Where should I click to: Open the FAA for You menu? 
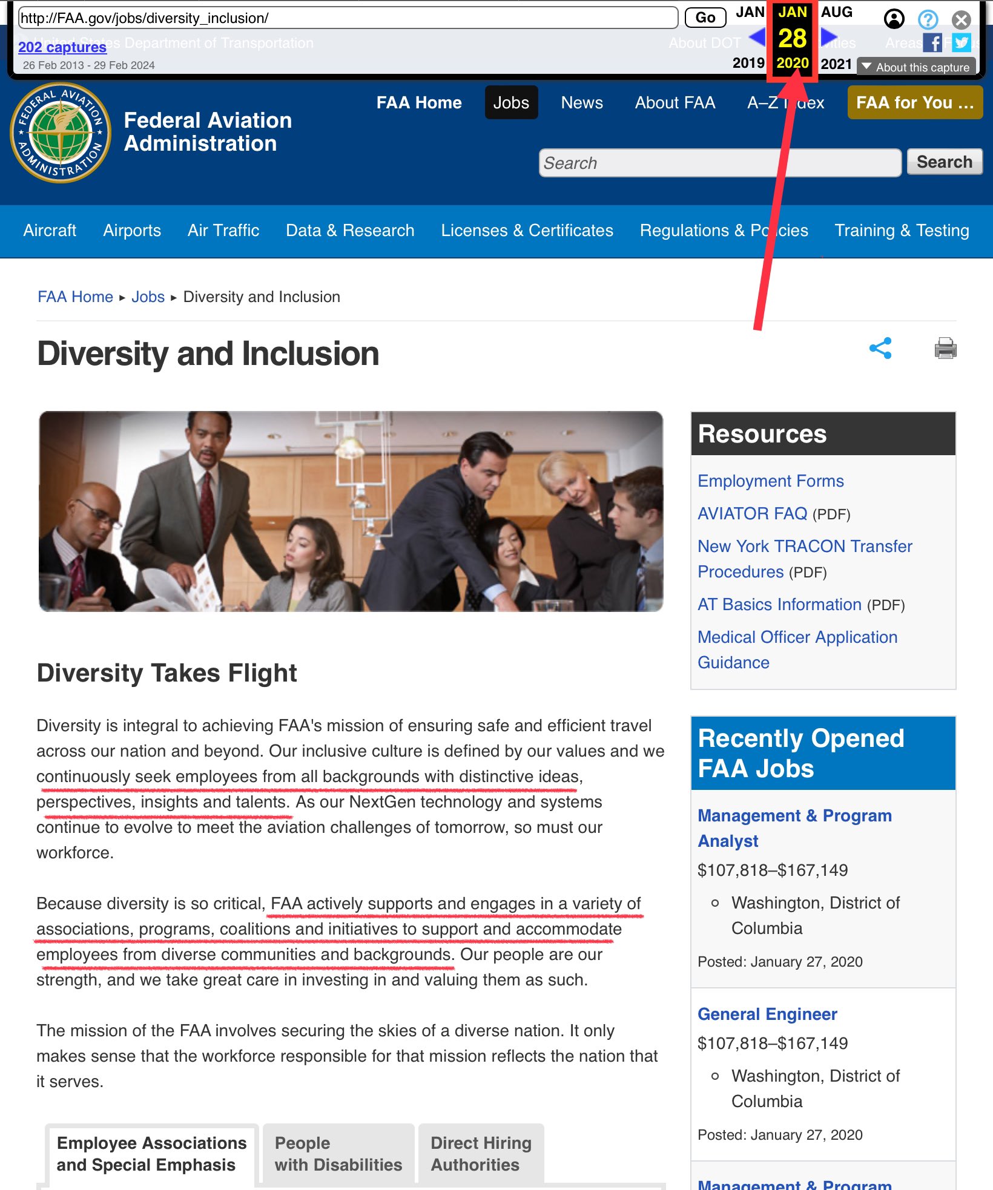(915, 102)
